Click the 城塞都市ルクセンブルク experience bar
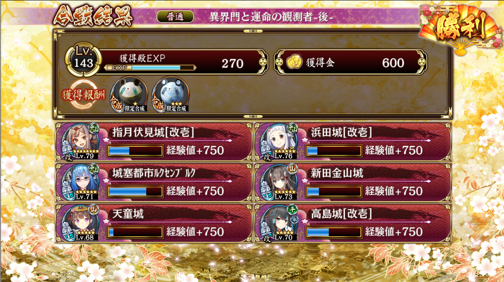The width and height of the screenshot is (504, 282). point(135,192)
